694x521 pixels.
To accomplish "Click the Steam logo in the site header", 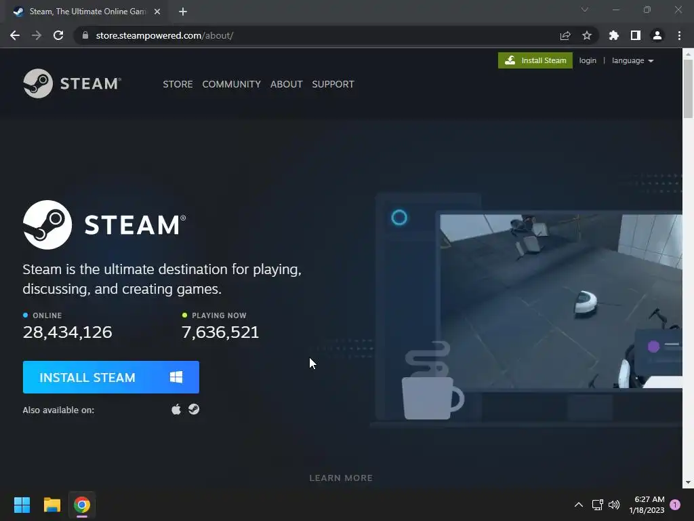I will [72, 83].
